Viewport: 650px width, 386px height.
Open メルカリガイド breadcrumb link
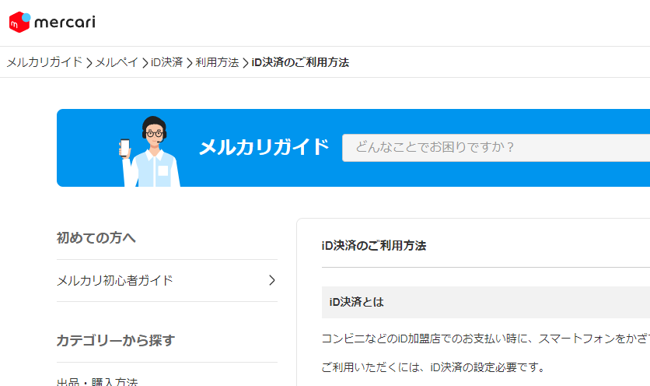click(x=45, y=62)
